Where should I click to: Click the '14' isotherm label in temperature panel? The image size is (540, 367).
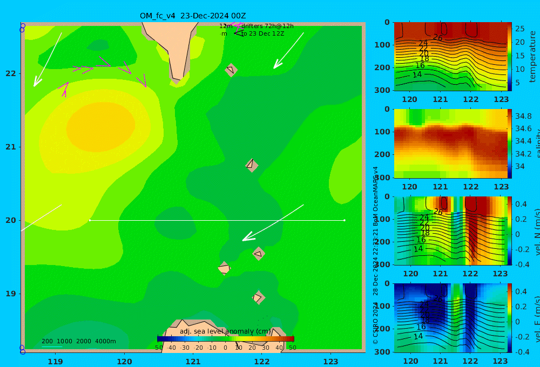point(417,74)
